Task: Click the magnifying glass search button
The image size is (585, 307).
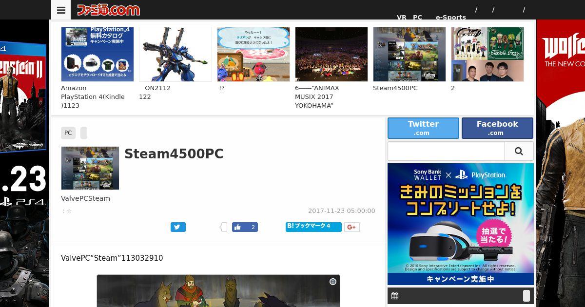Action: [519, 152]
